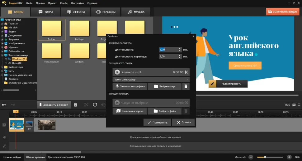Viewport: 302px width, 161px height.
Task: Open the Windows folder thumbnail
Action: coord(79,52)
